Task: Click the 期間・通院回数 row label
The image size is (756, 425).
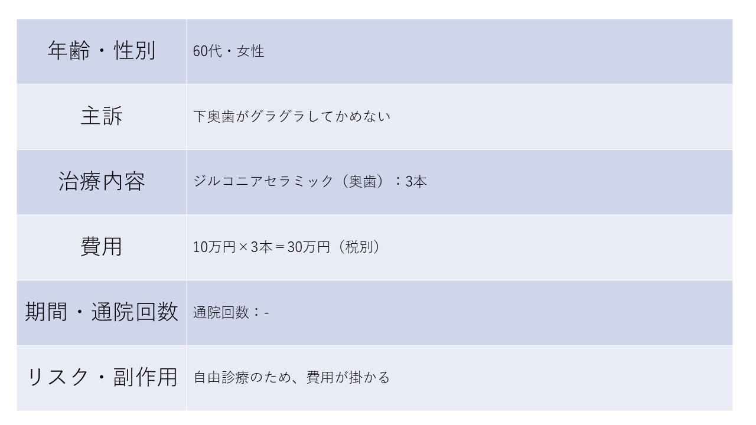Action: pyautogui.click(x=101, y=312)
